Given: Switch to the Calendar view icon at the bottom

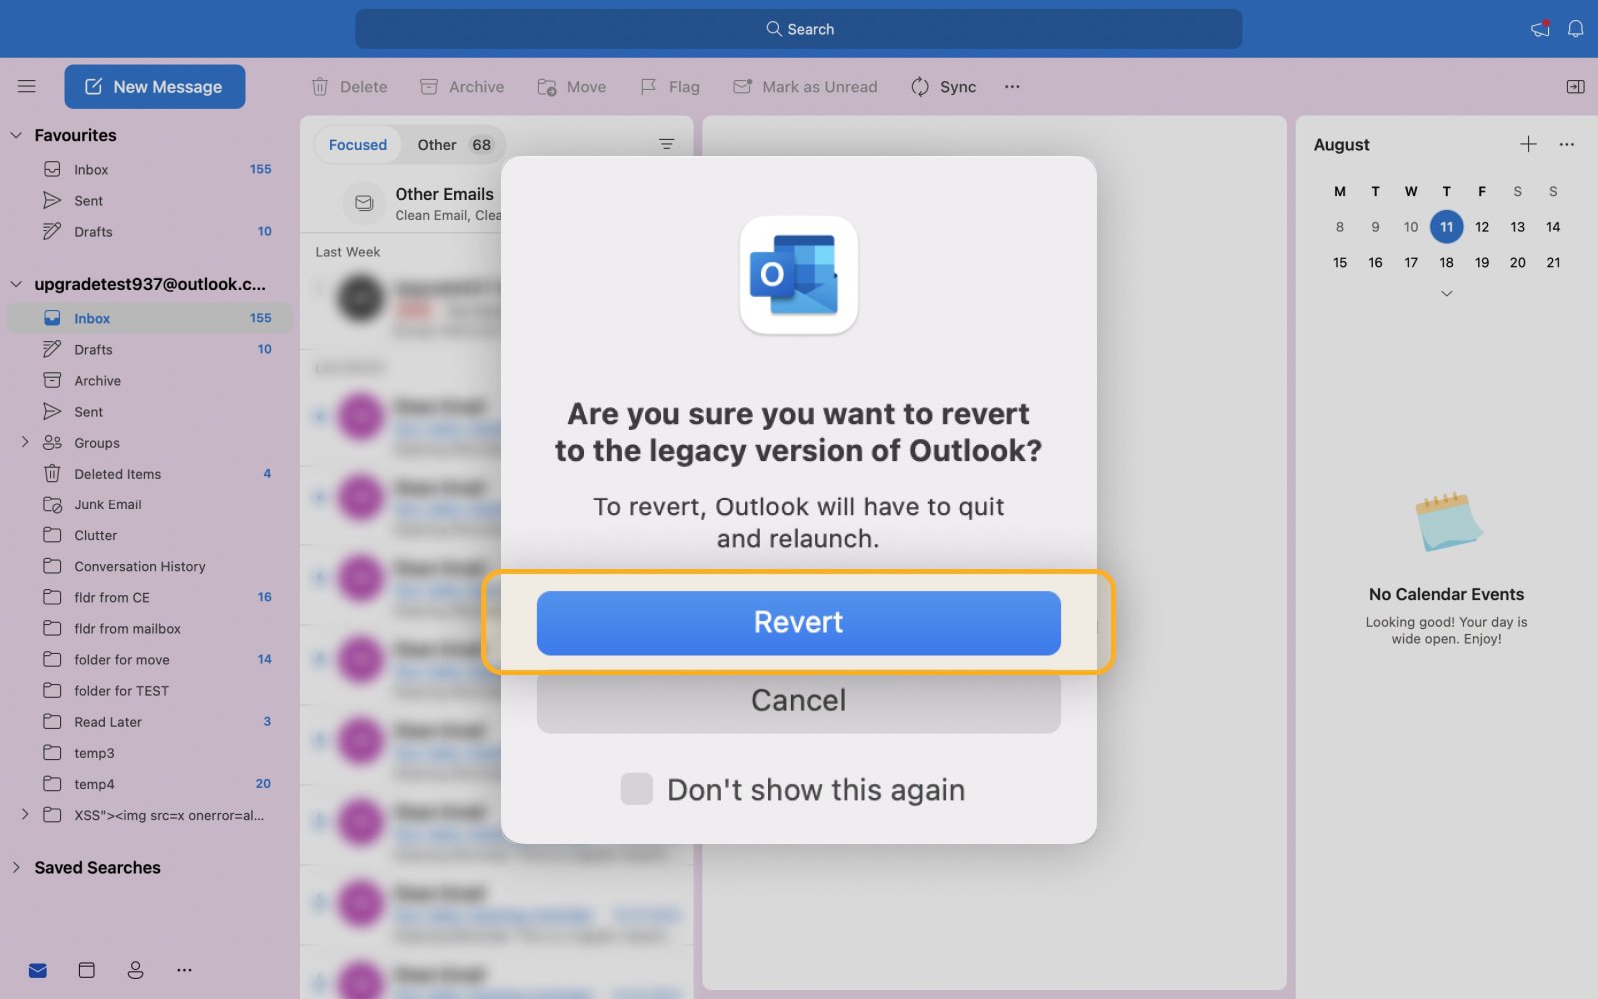Looking at the screenshot, I should [x=87, y=970].
